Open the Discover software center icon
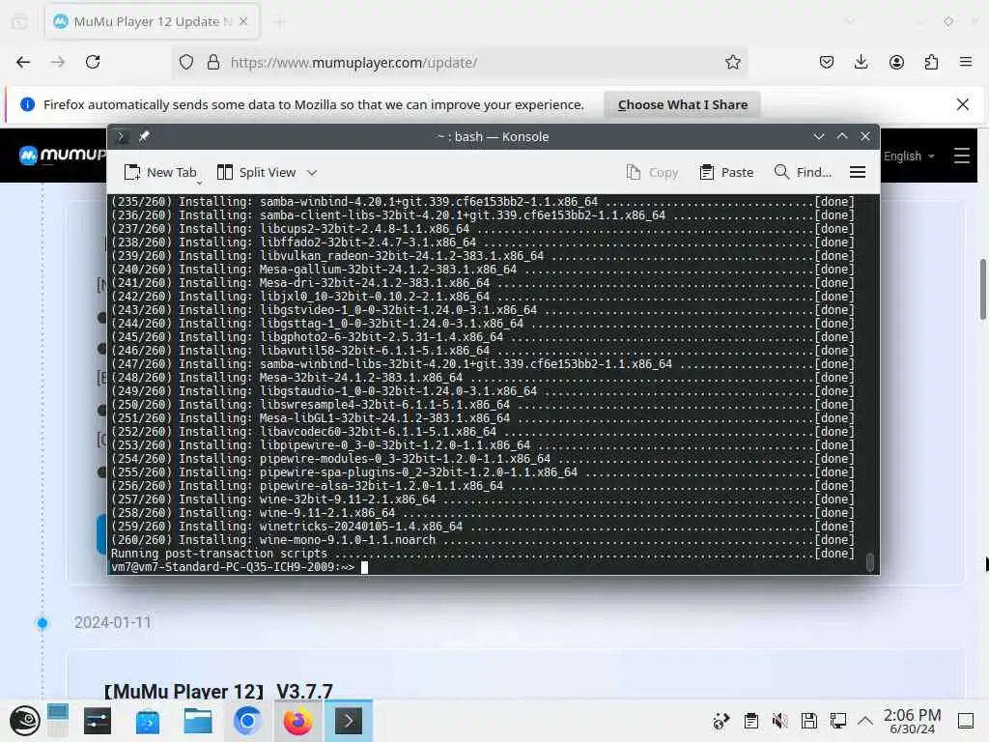The width and height of the screenshot is (989, 742). click(x=147, y=721)
